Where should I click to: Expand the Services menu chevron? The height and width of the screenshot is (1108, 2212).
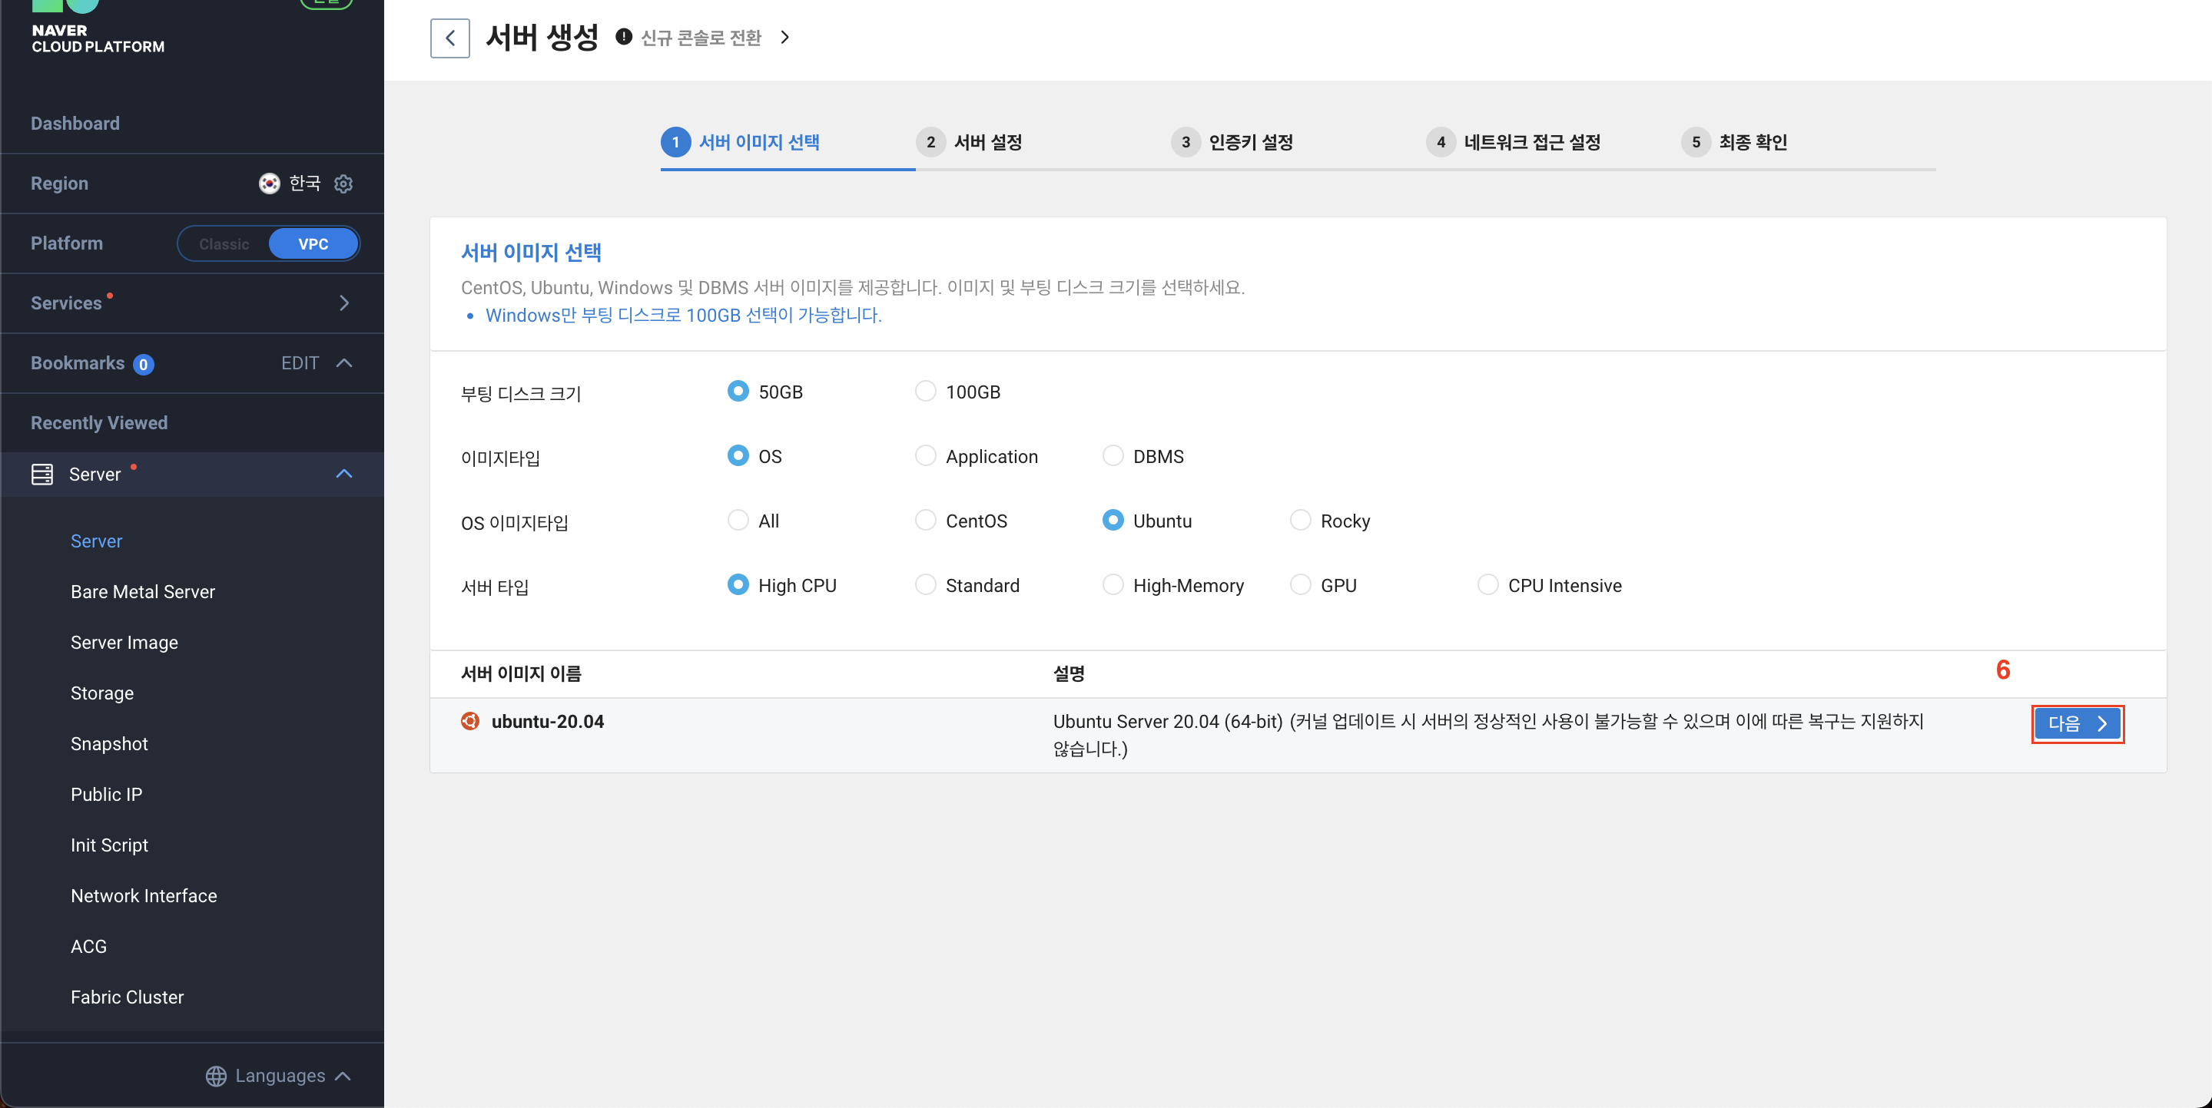[x=343, y=303]
